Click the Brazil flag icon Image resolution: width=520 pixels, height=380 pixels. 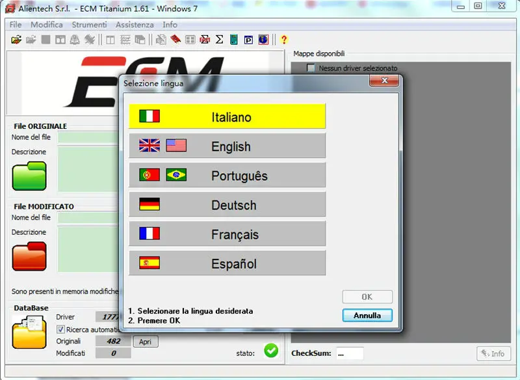tap(176, 175)
